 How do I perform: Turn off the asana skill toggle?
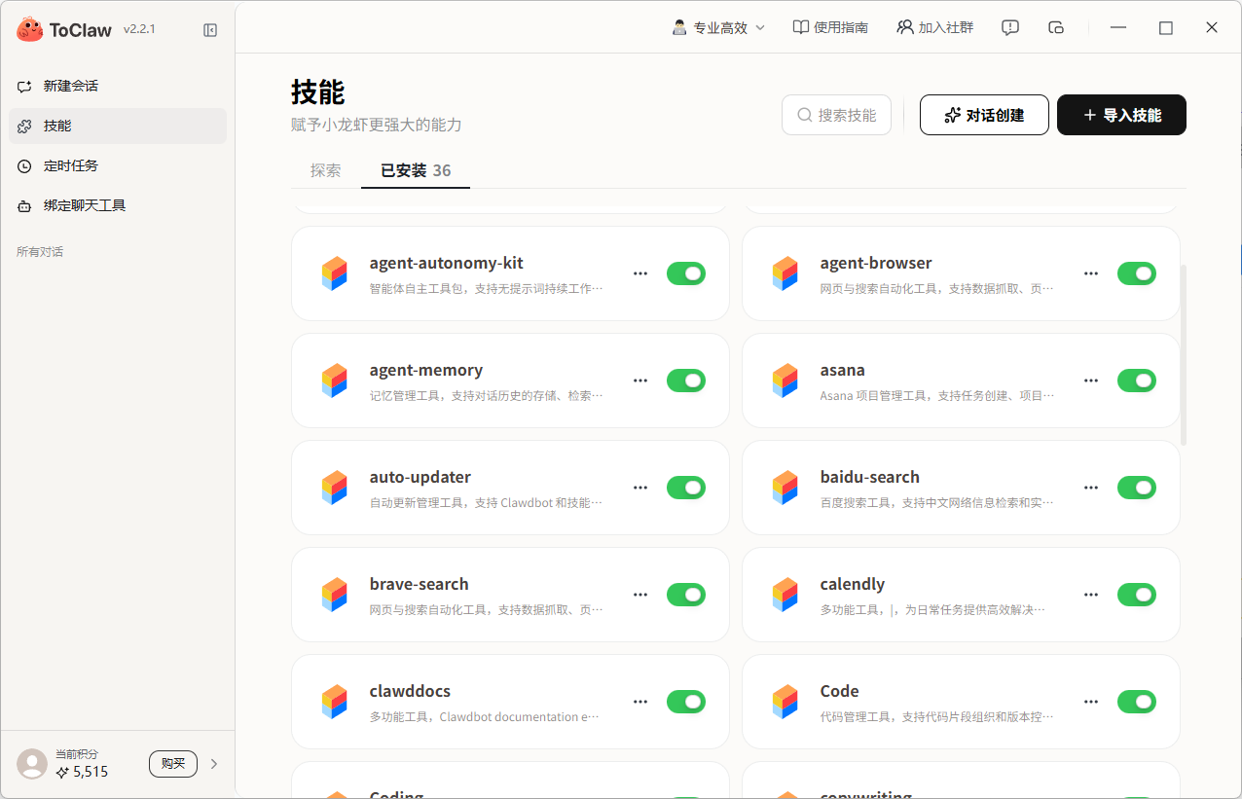tap(1137, 381)
